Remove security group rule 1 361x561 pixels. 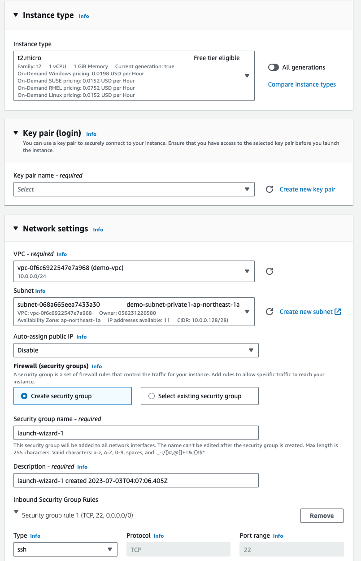(322, 516)
